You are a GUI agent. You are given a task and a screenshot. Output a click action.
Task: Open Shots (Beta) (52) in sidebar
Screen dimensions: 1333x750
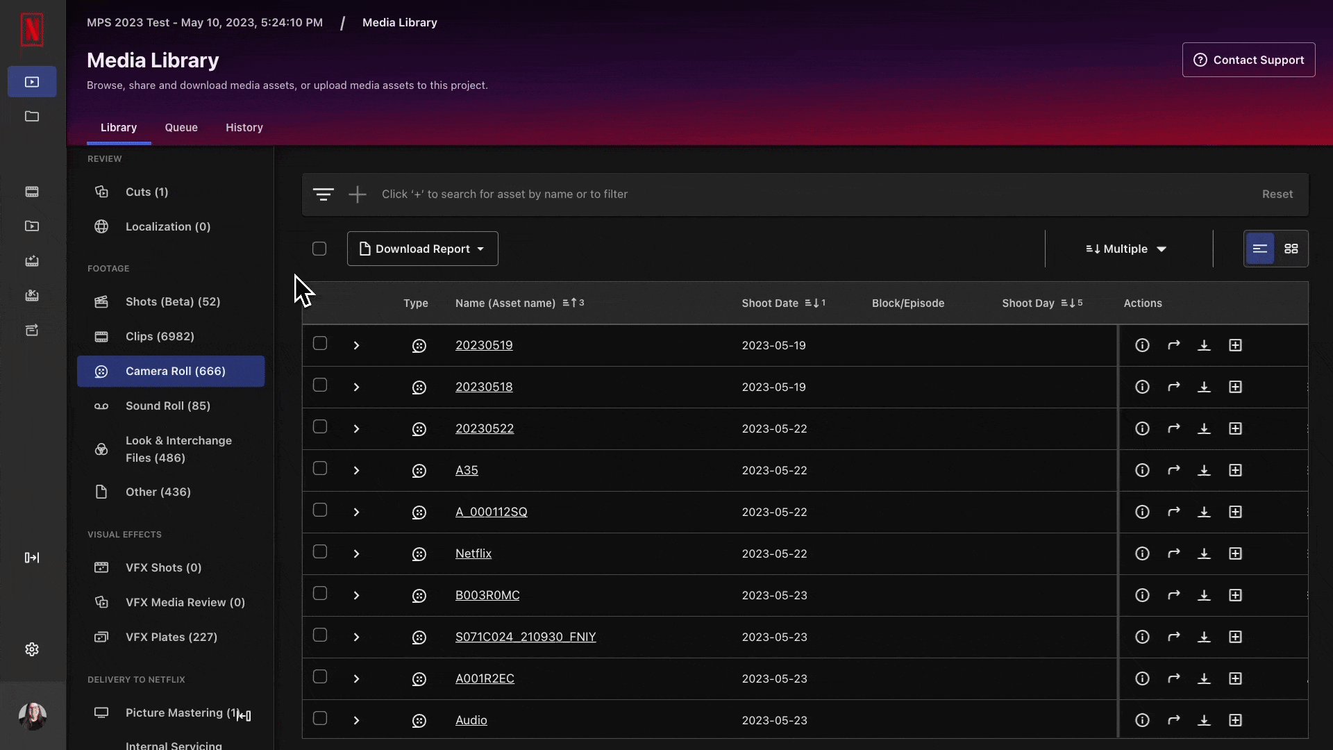(x=171, y=301)
